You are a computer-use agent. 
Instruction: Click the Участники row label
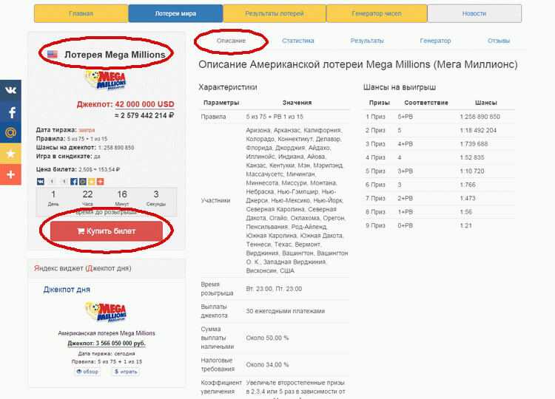[215, 200]
